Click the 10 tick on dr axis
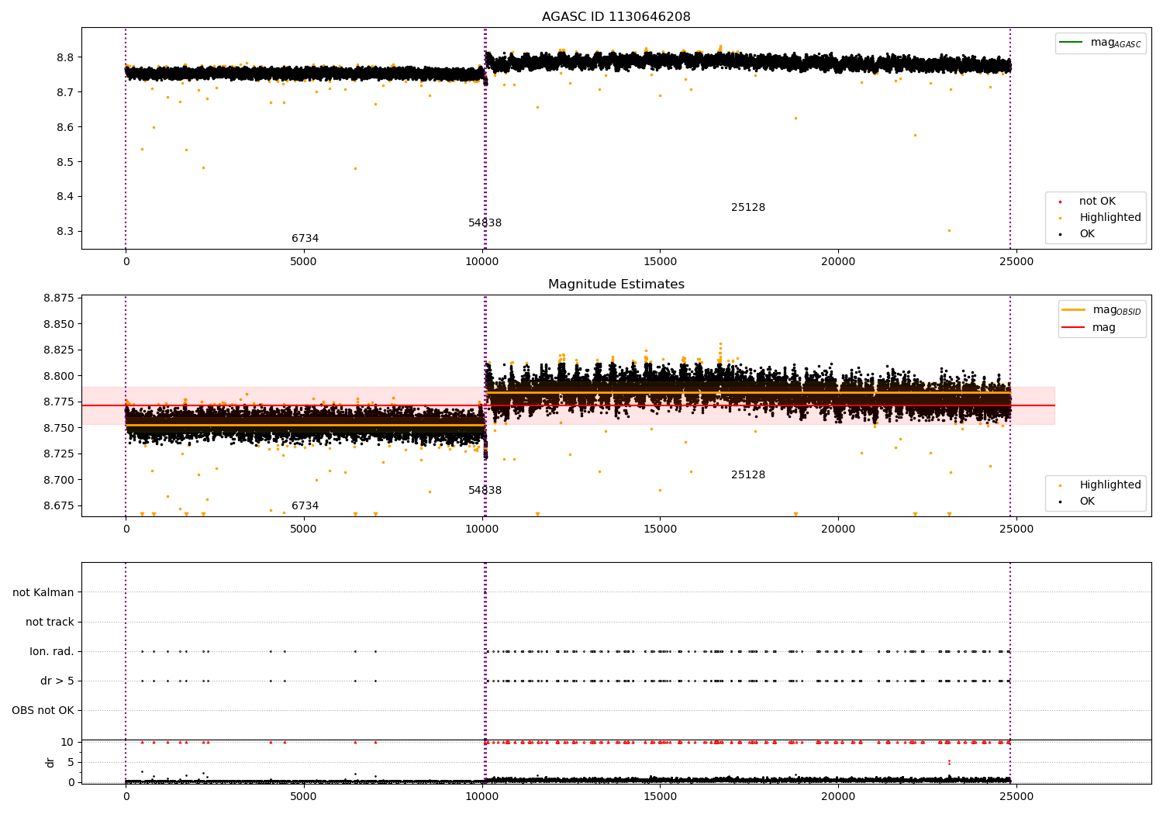The width and height of the screenshot is (1163, 814). pos(67,742)
